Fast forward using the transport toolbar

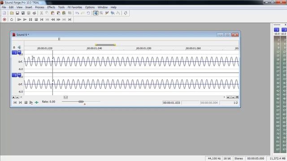point(58,20)
